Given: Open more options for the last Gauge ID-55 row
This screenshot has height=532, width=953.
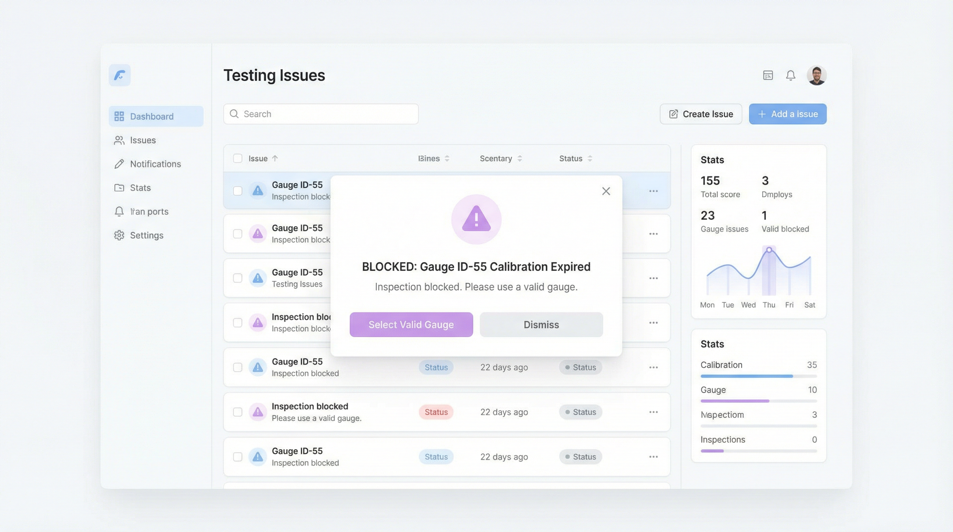Looking at the screenshot, I should pos(653,457).
